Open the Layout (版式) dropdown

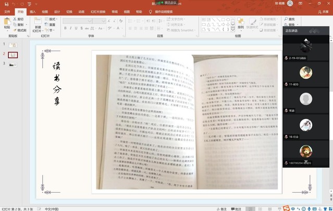point(52,19)
